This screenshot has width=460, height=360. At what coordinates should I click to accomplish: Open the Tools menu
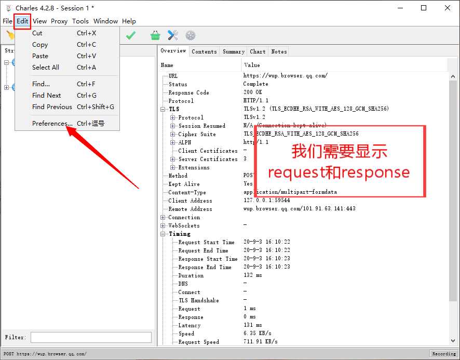pyautogui.click(x=80, y=21)
